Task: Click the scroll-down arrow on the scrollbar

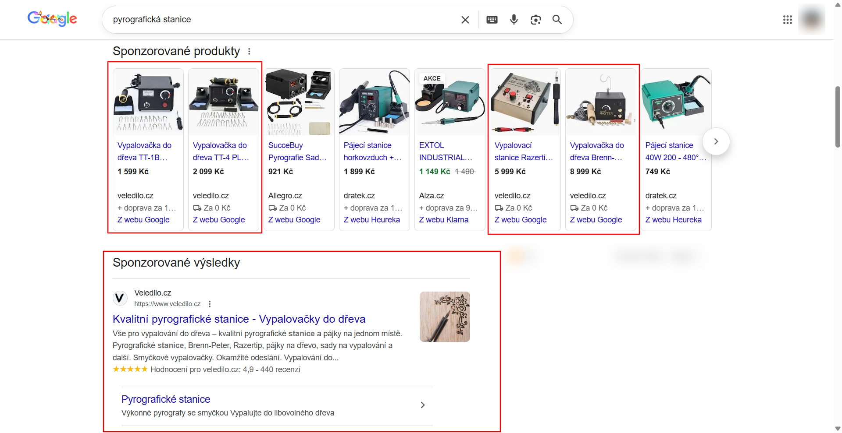Action: point(837,429)
